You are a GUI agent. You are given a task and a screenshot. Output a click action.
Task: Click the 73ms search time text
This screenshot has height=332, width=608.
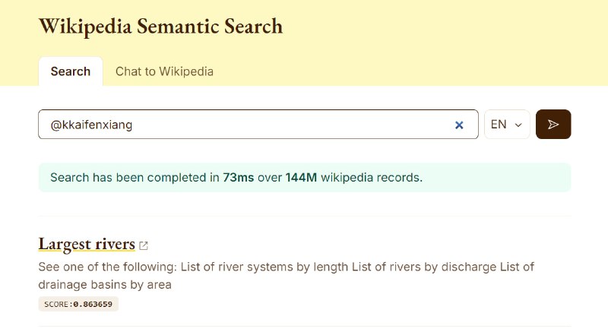(238, 178)
